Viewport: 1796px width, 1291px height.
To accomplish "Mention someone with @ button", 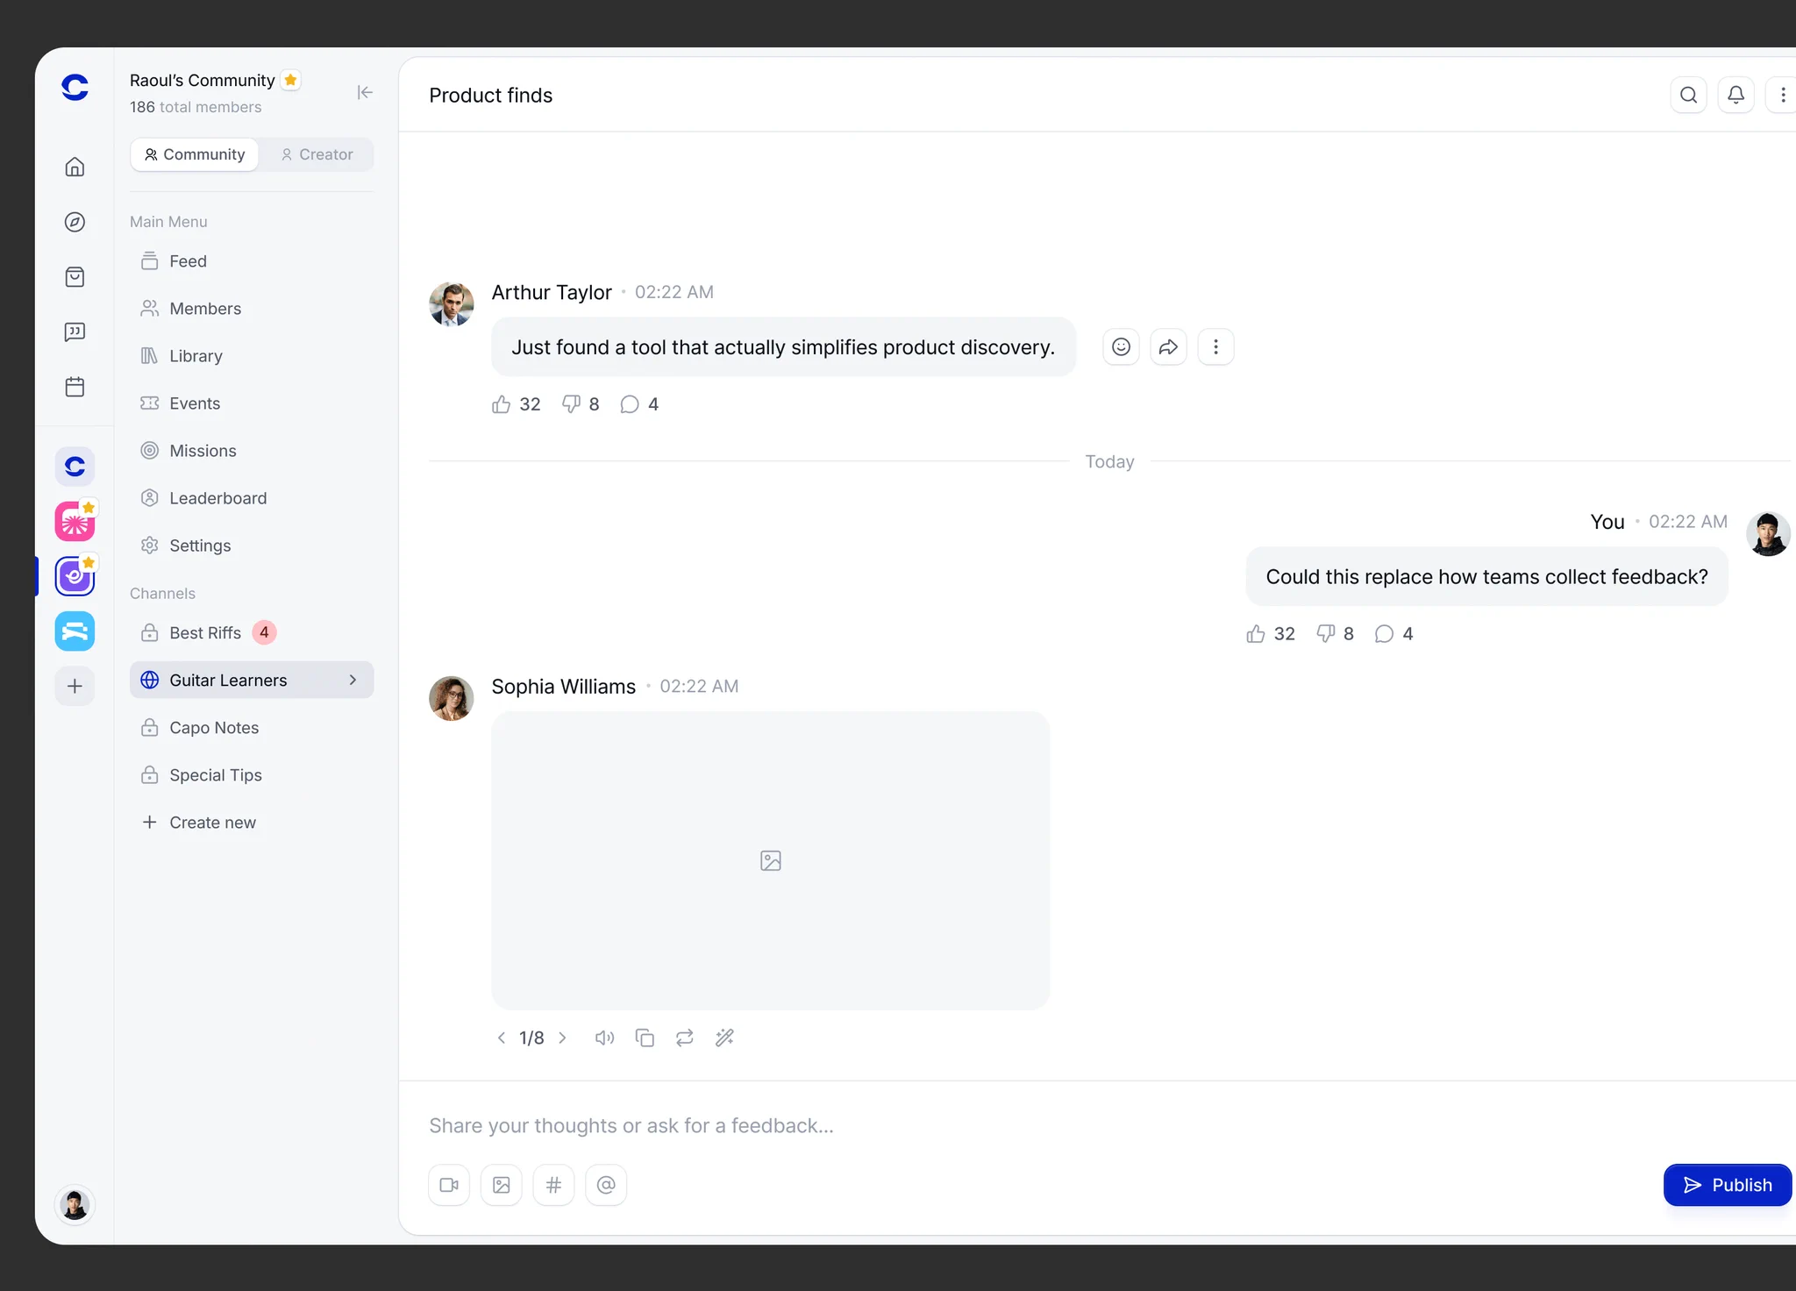I will pos(606,1185).
